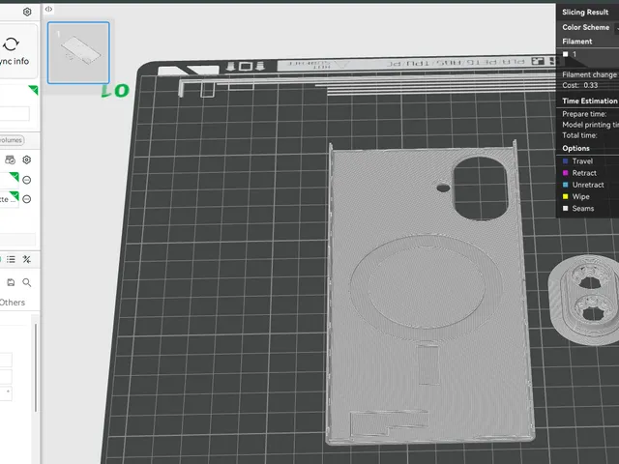Image resolution: width=619 pixels, height=464 pixels.
Task: Toggle Travel moves visibility
Action: (578, 161)
